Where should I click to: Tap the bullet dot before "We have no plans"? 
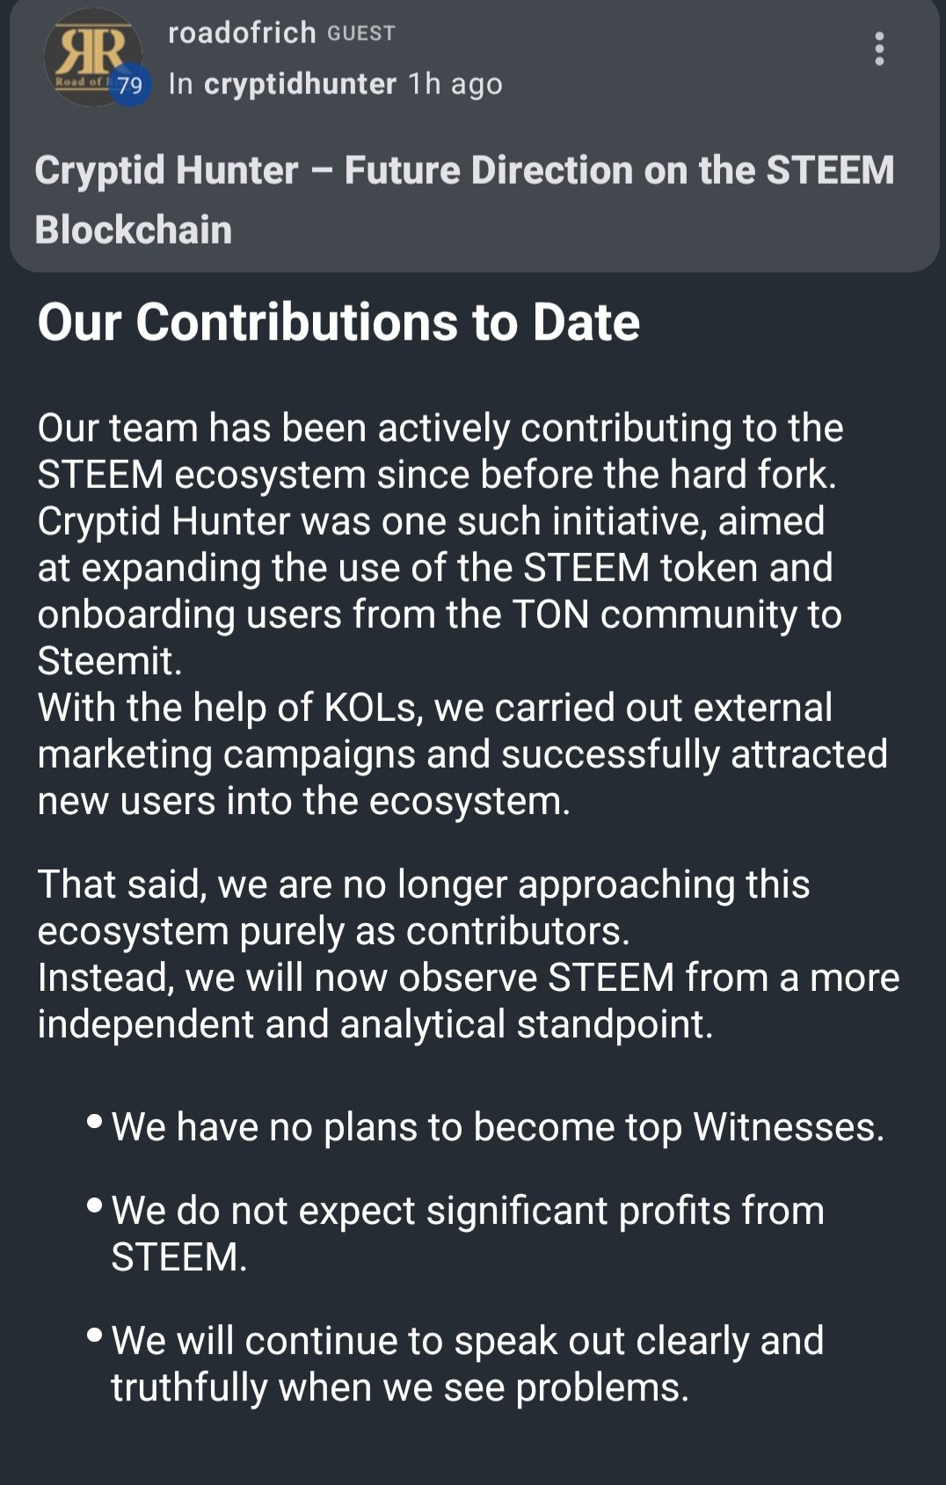coord(95,1122)
